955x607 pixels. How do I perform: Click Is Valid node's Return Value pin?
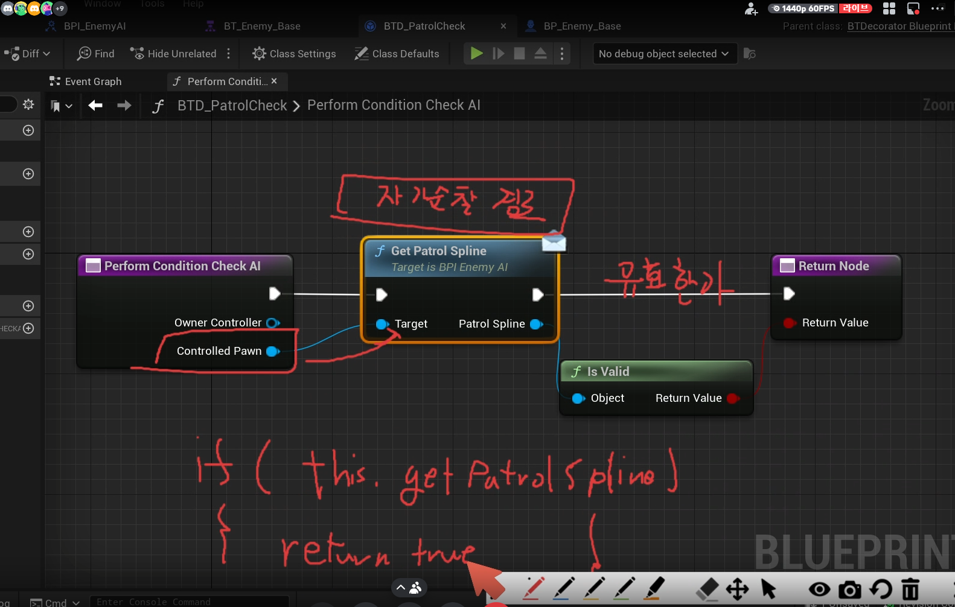pos(733,398)
